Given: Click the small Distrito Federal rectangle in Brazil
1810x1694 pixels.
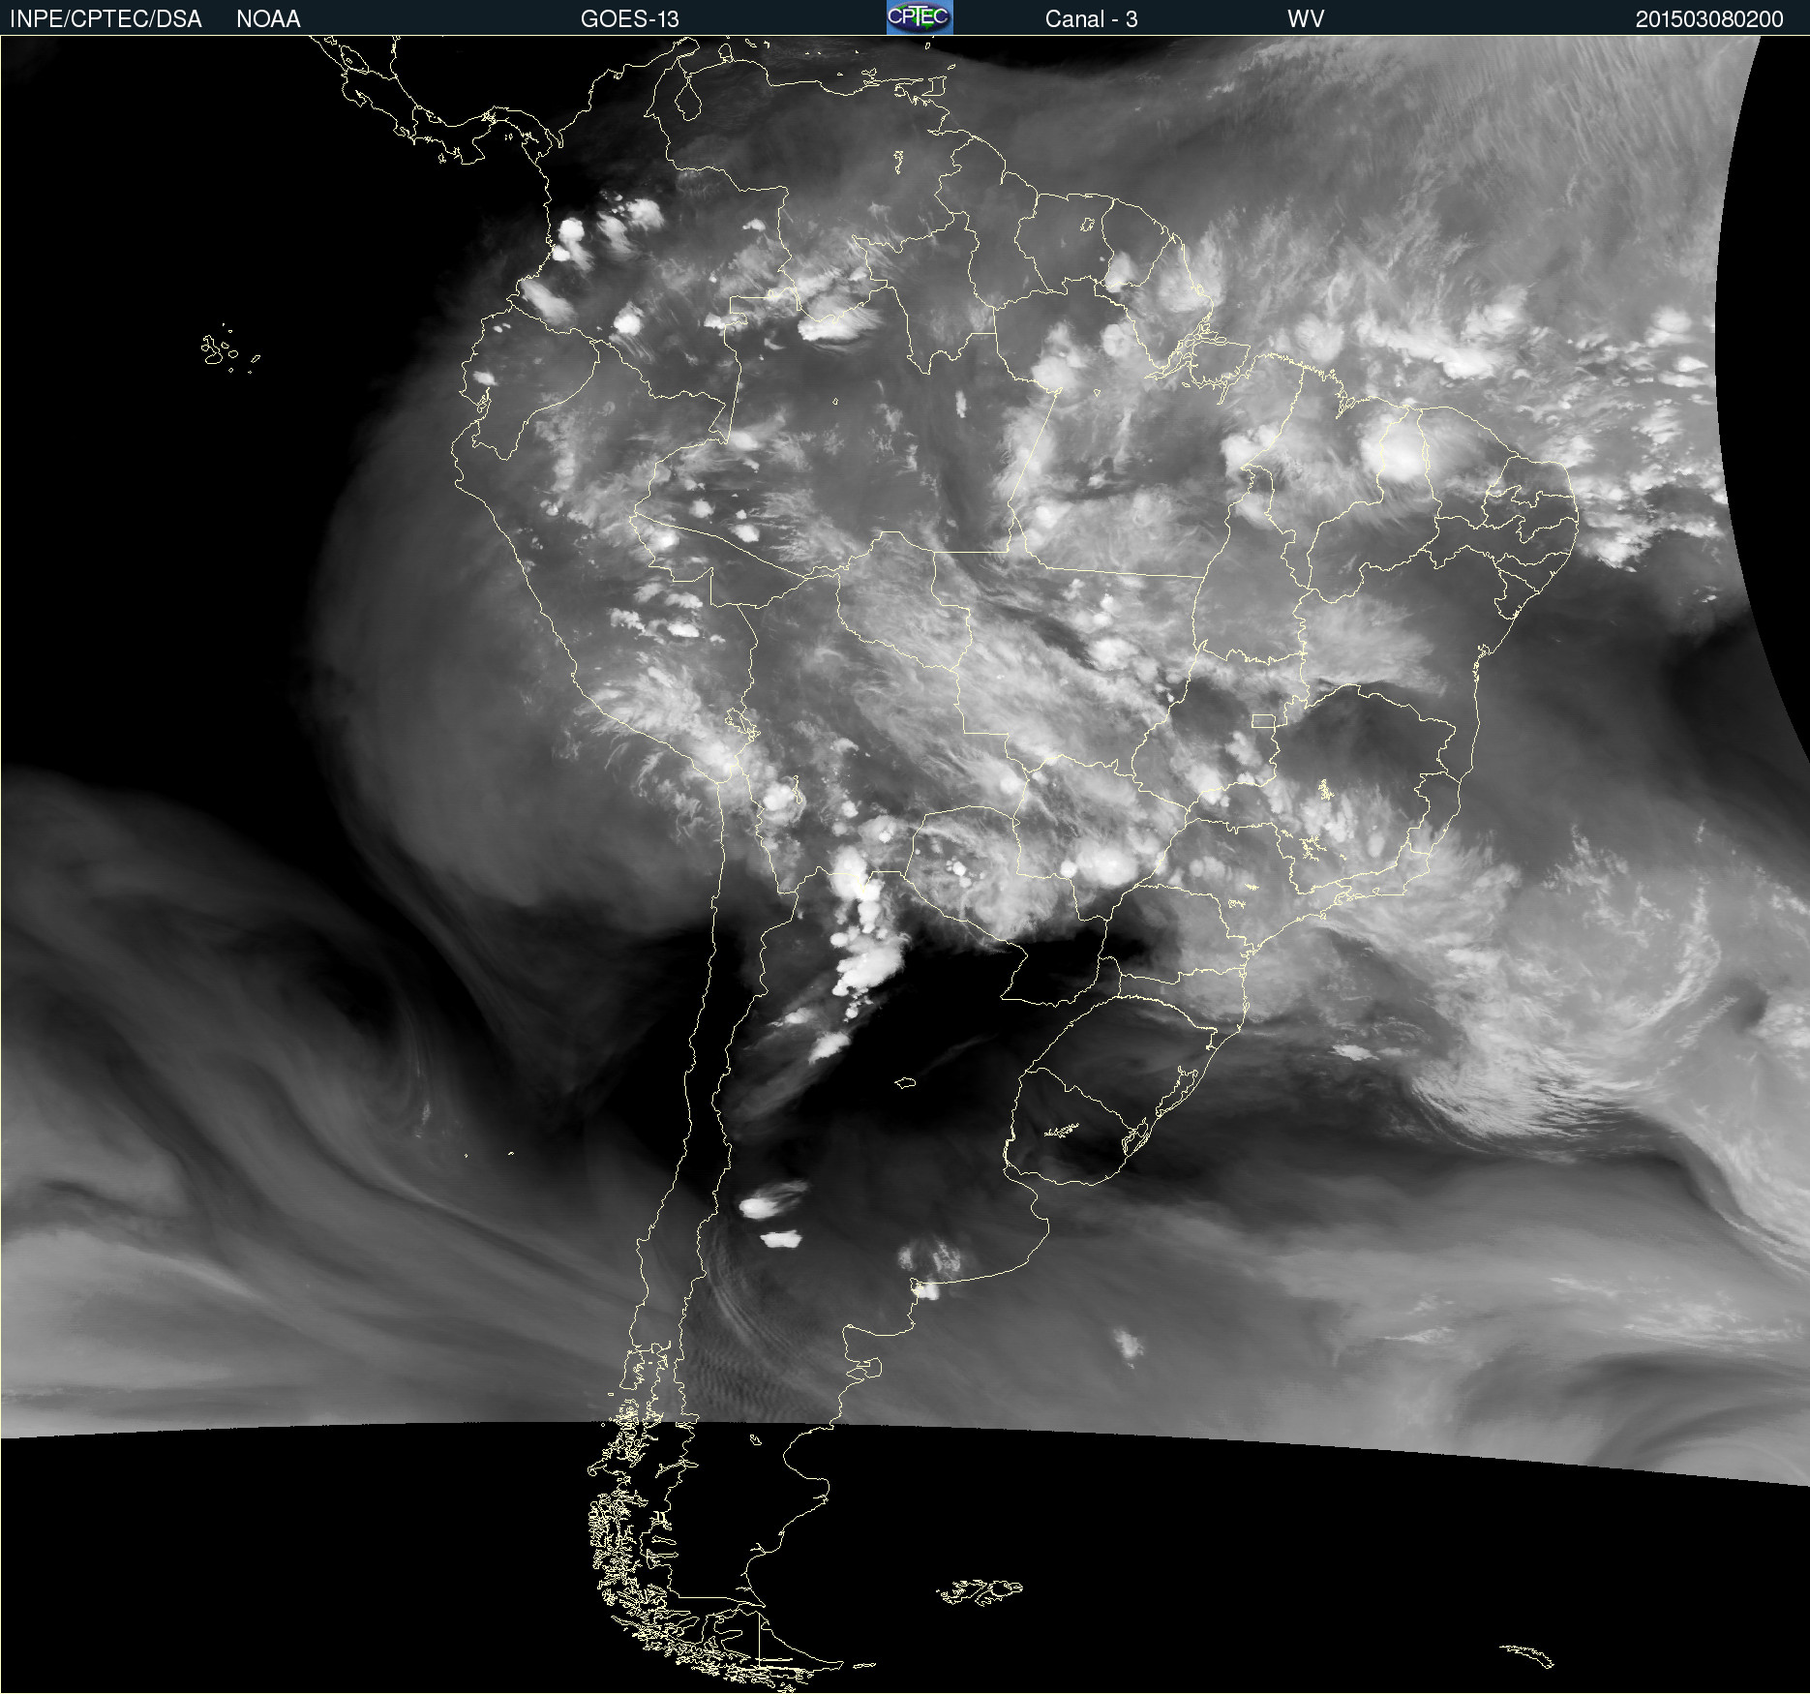Looking at the screenshot, I should [1263, 721].
